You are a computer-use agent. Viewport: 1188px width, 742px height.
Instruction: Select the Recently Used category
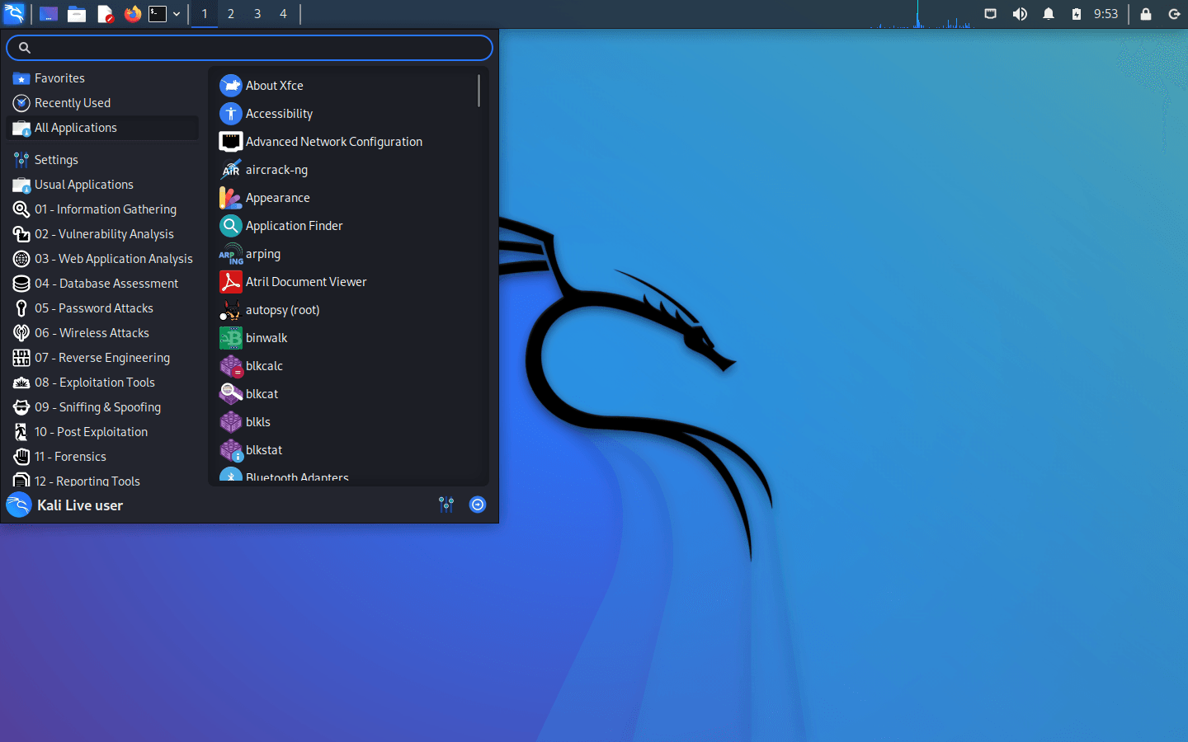pos(102,103)
